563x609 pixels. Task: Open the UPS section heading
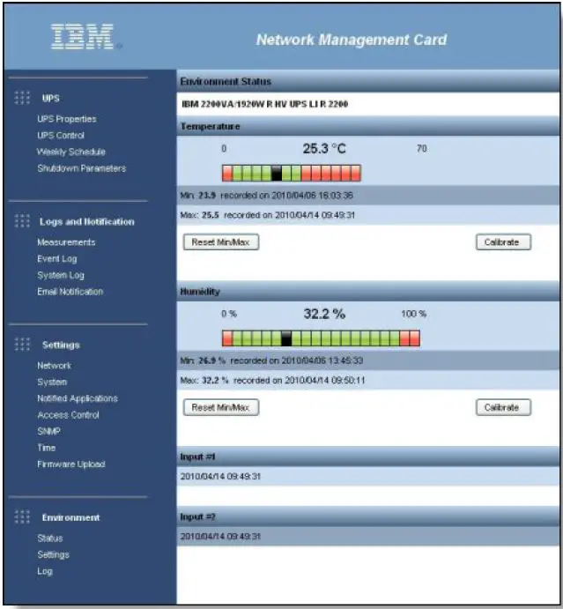51,98
